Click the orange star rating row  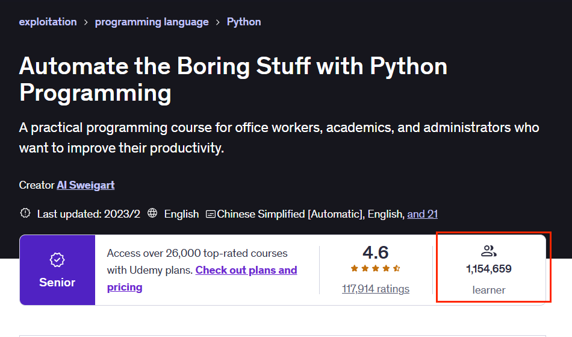point(375,268)
